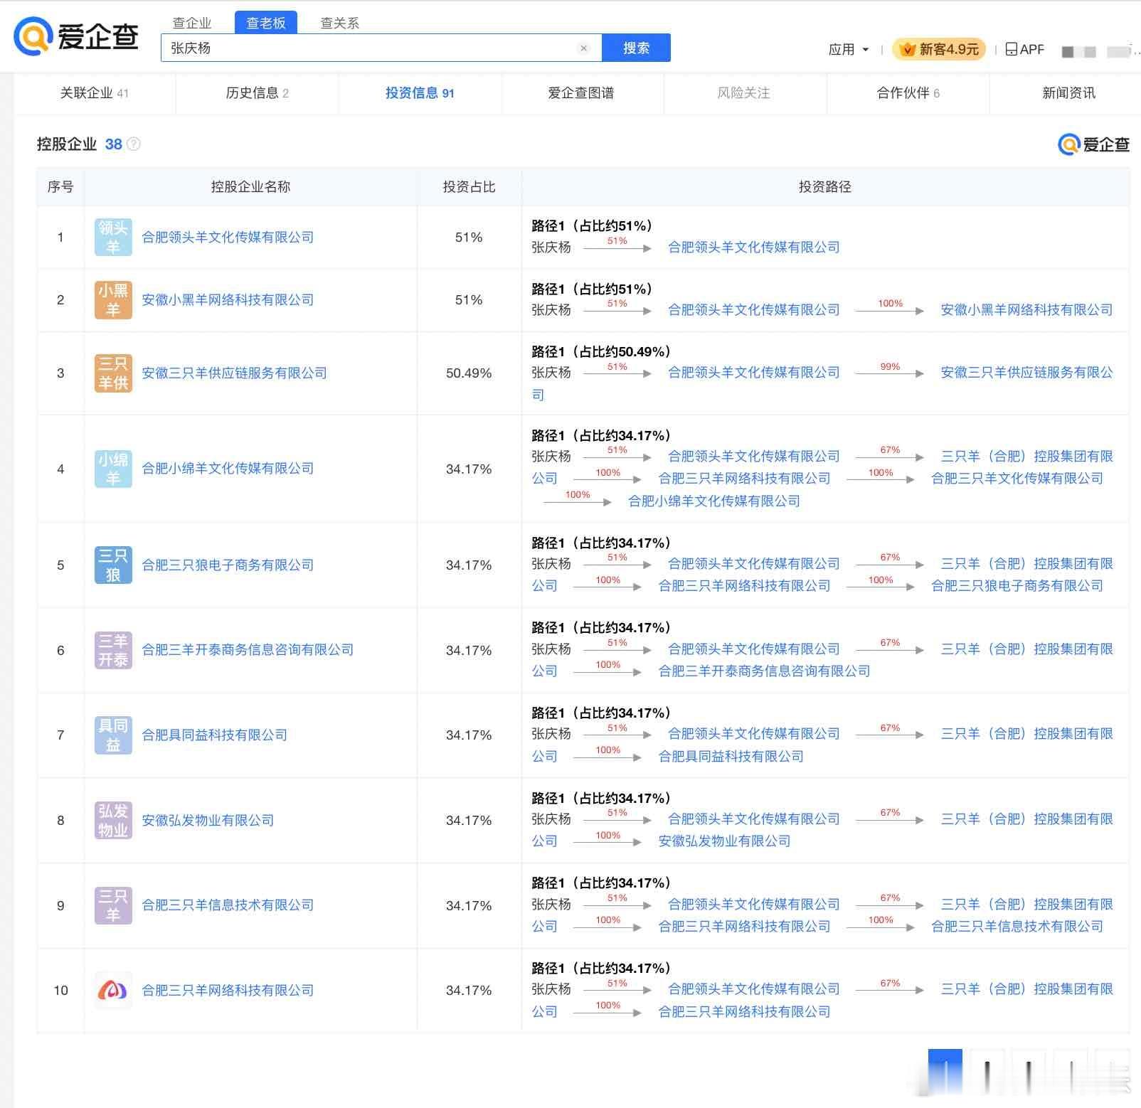Click 合肥领头羊文化传媒有限公司 in row 1 investment path
Viewport: 1141px width, 1108px height.
click(754, 247)
